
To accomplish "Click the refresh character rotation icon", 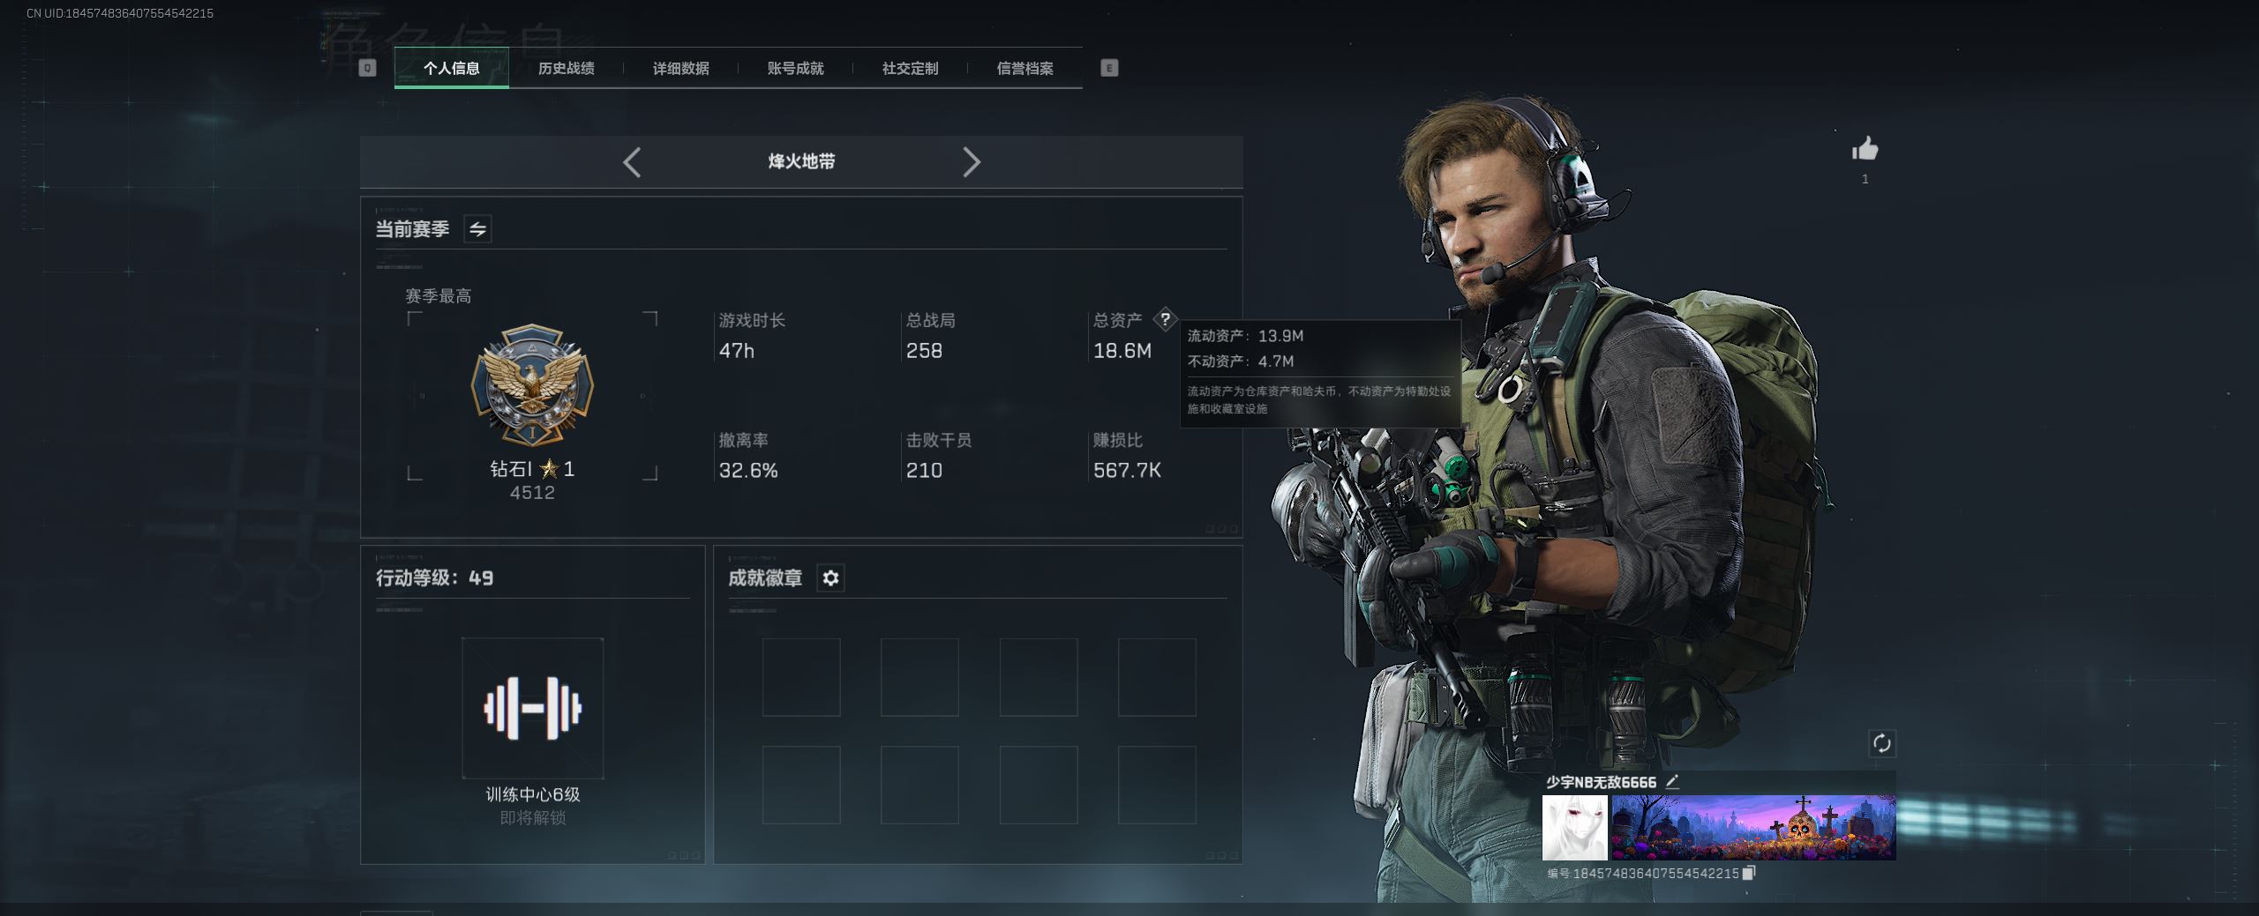I will [x=1881, y=743].
